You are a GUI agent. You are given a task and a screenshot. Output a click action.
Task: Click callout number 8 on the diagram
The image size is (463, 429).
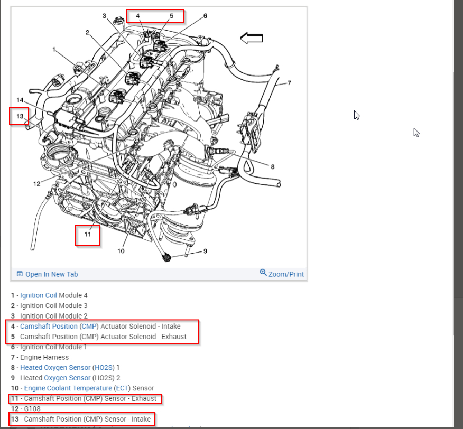point(273,167)
